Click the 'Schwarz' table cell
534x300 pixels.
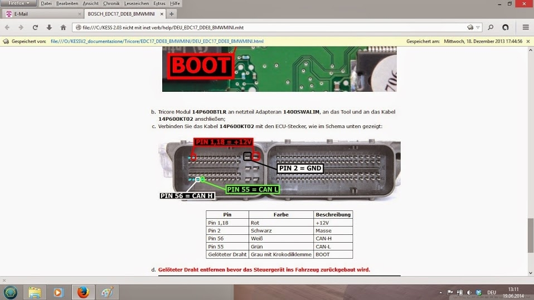pyautogui.click(x=281, y=230)
